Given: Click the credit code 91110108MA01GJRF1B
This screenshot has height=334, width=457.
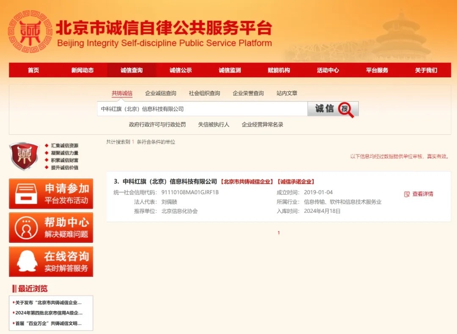Looking at the screenshot, I should [x=190, y=192].
